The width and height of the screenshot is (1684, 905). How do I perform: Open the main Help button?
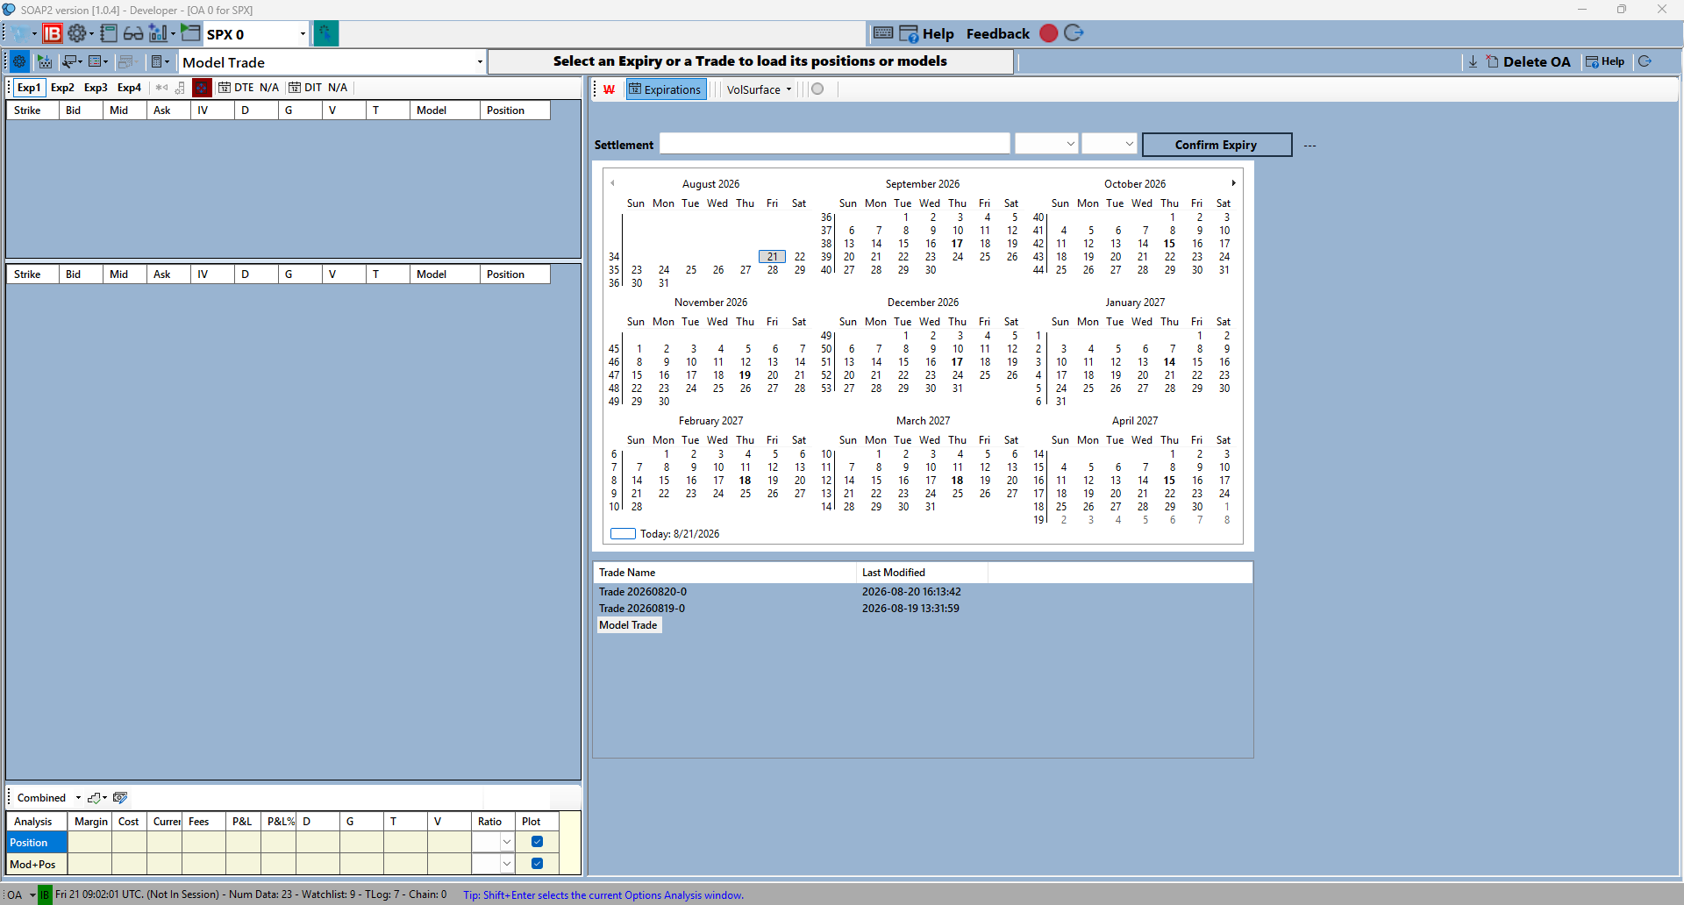click(x=926, y=33)
